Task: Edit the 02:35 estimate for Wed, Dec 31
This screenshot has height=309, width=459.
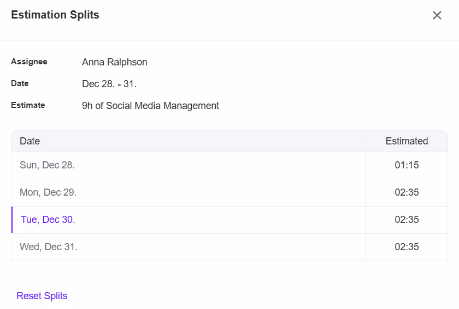Action: click(x=407, y=247)
